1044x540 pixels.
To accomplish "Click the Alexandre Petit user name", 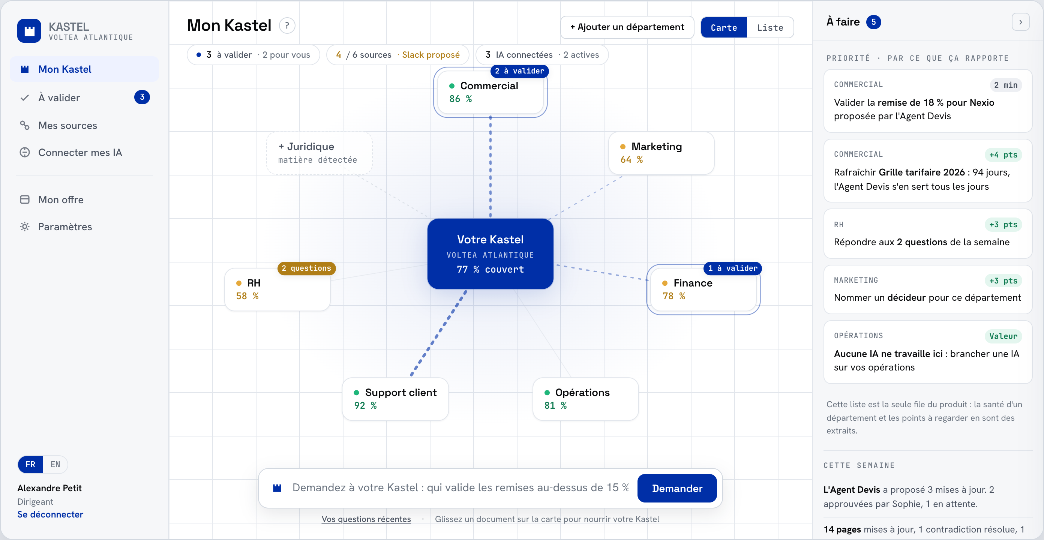I will pos(49,488).
